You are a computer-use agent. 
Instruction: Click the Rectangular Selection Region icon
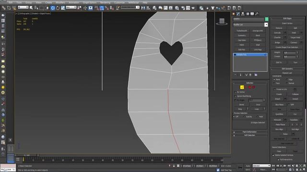coord(42,8)
